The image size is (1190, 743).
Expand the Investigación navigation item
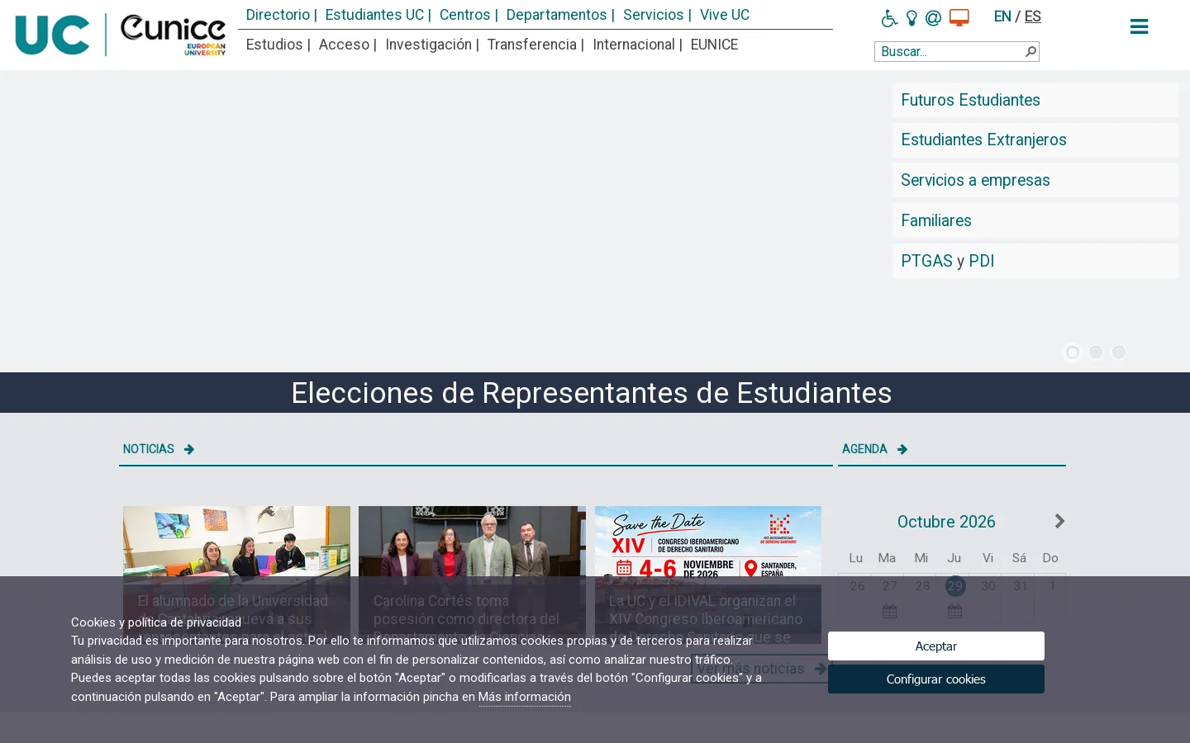point(428,45)
